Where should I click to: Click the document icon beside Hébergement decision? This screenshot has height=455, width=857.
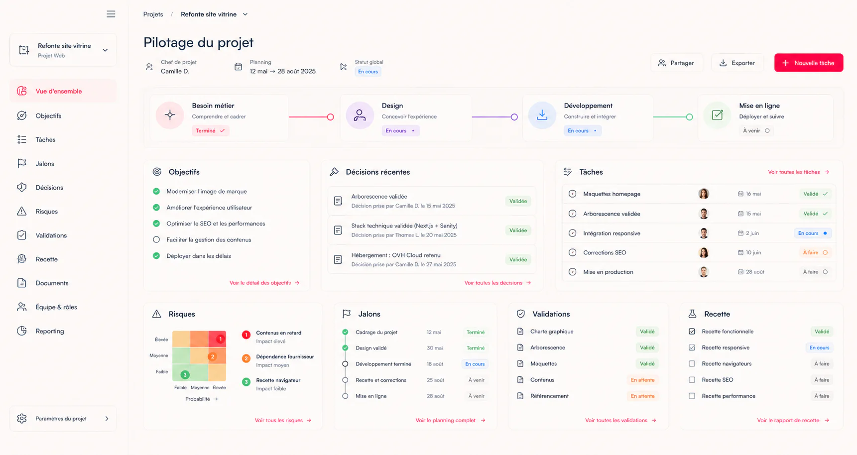338,259
